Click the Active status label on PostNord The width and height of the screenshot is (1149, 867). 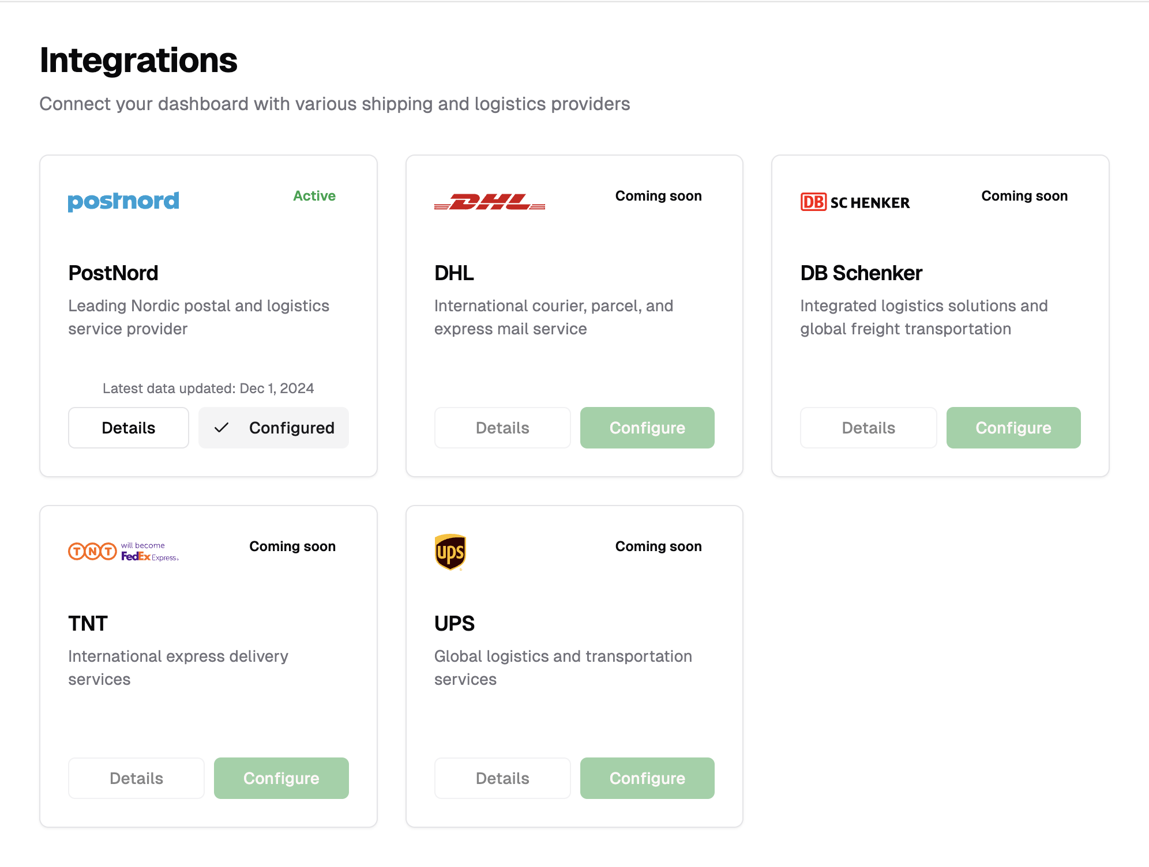pyautogui.click(x=314, y=195)
